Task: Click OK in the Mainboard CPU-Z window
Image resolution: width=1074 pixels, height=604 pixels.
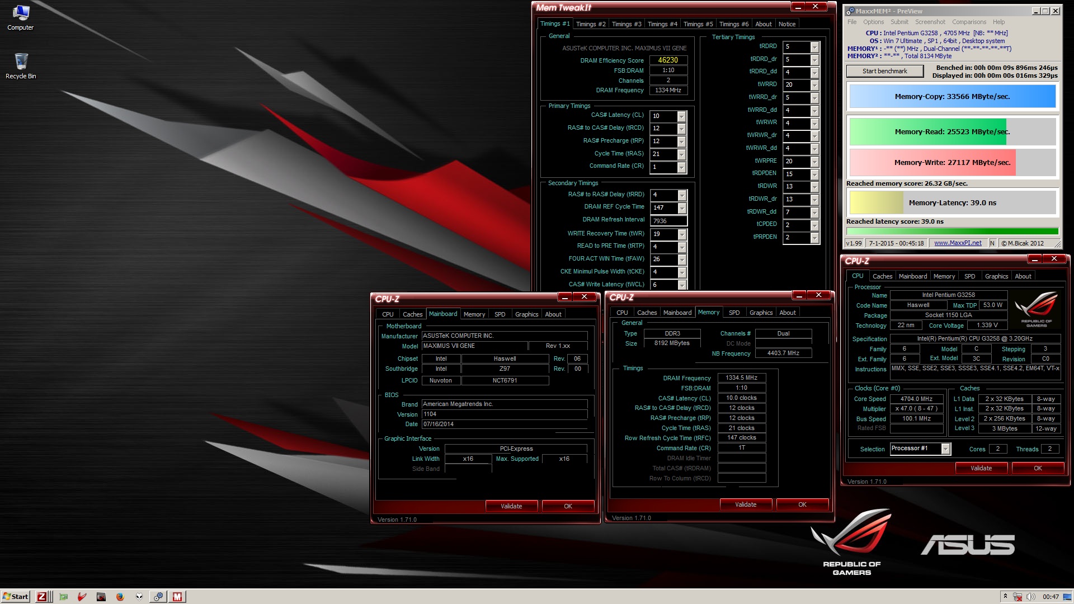Action: pyautogui.click(x=568, y=506)
